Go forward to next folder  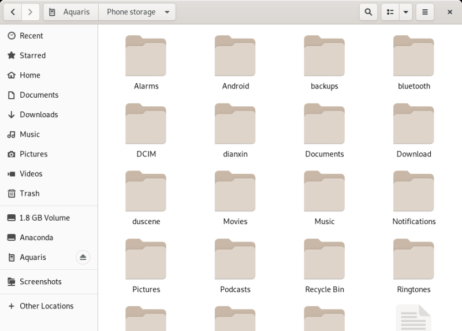[30, 12]
